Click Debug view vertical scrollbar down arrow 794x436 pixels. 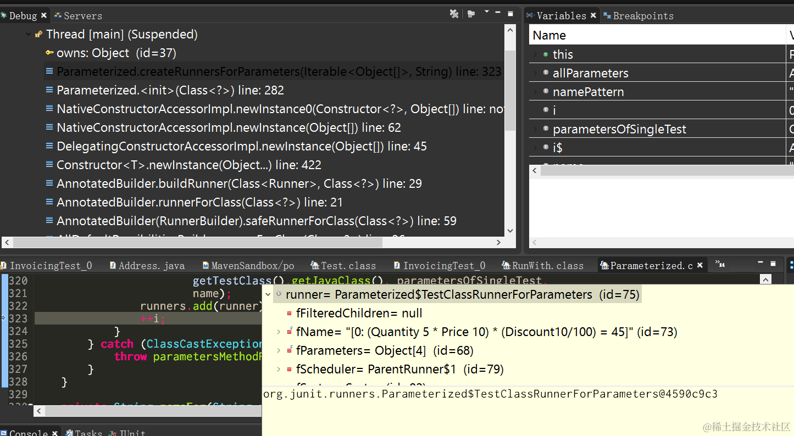510,231
